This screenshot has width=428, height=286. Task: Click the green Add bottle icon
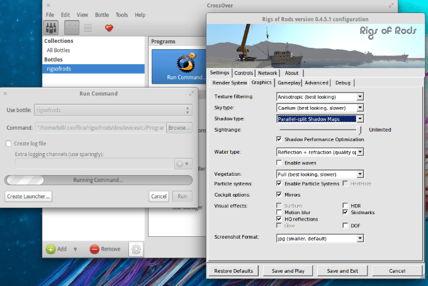pyautogui.click(x=50, y=249)
